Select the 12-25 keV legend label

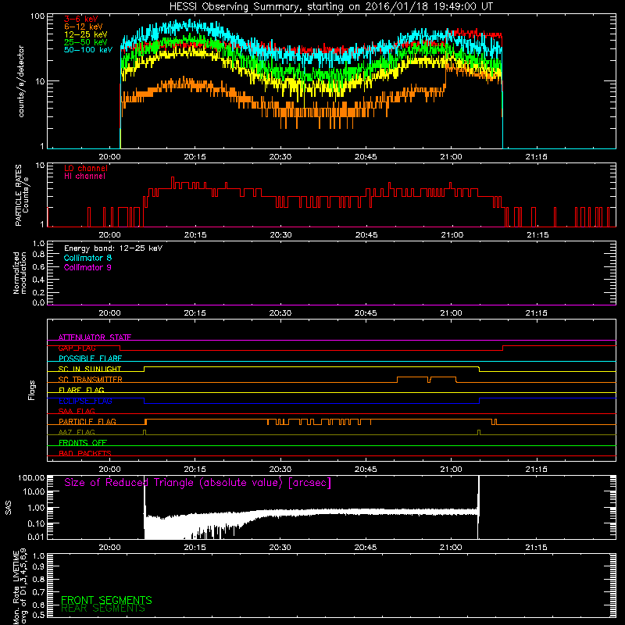(86, 34)
